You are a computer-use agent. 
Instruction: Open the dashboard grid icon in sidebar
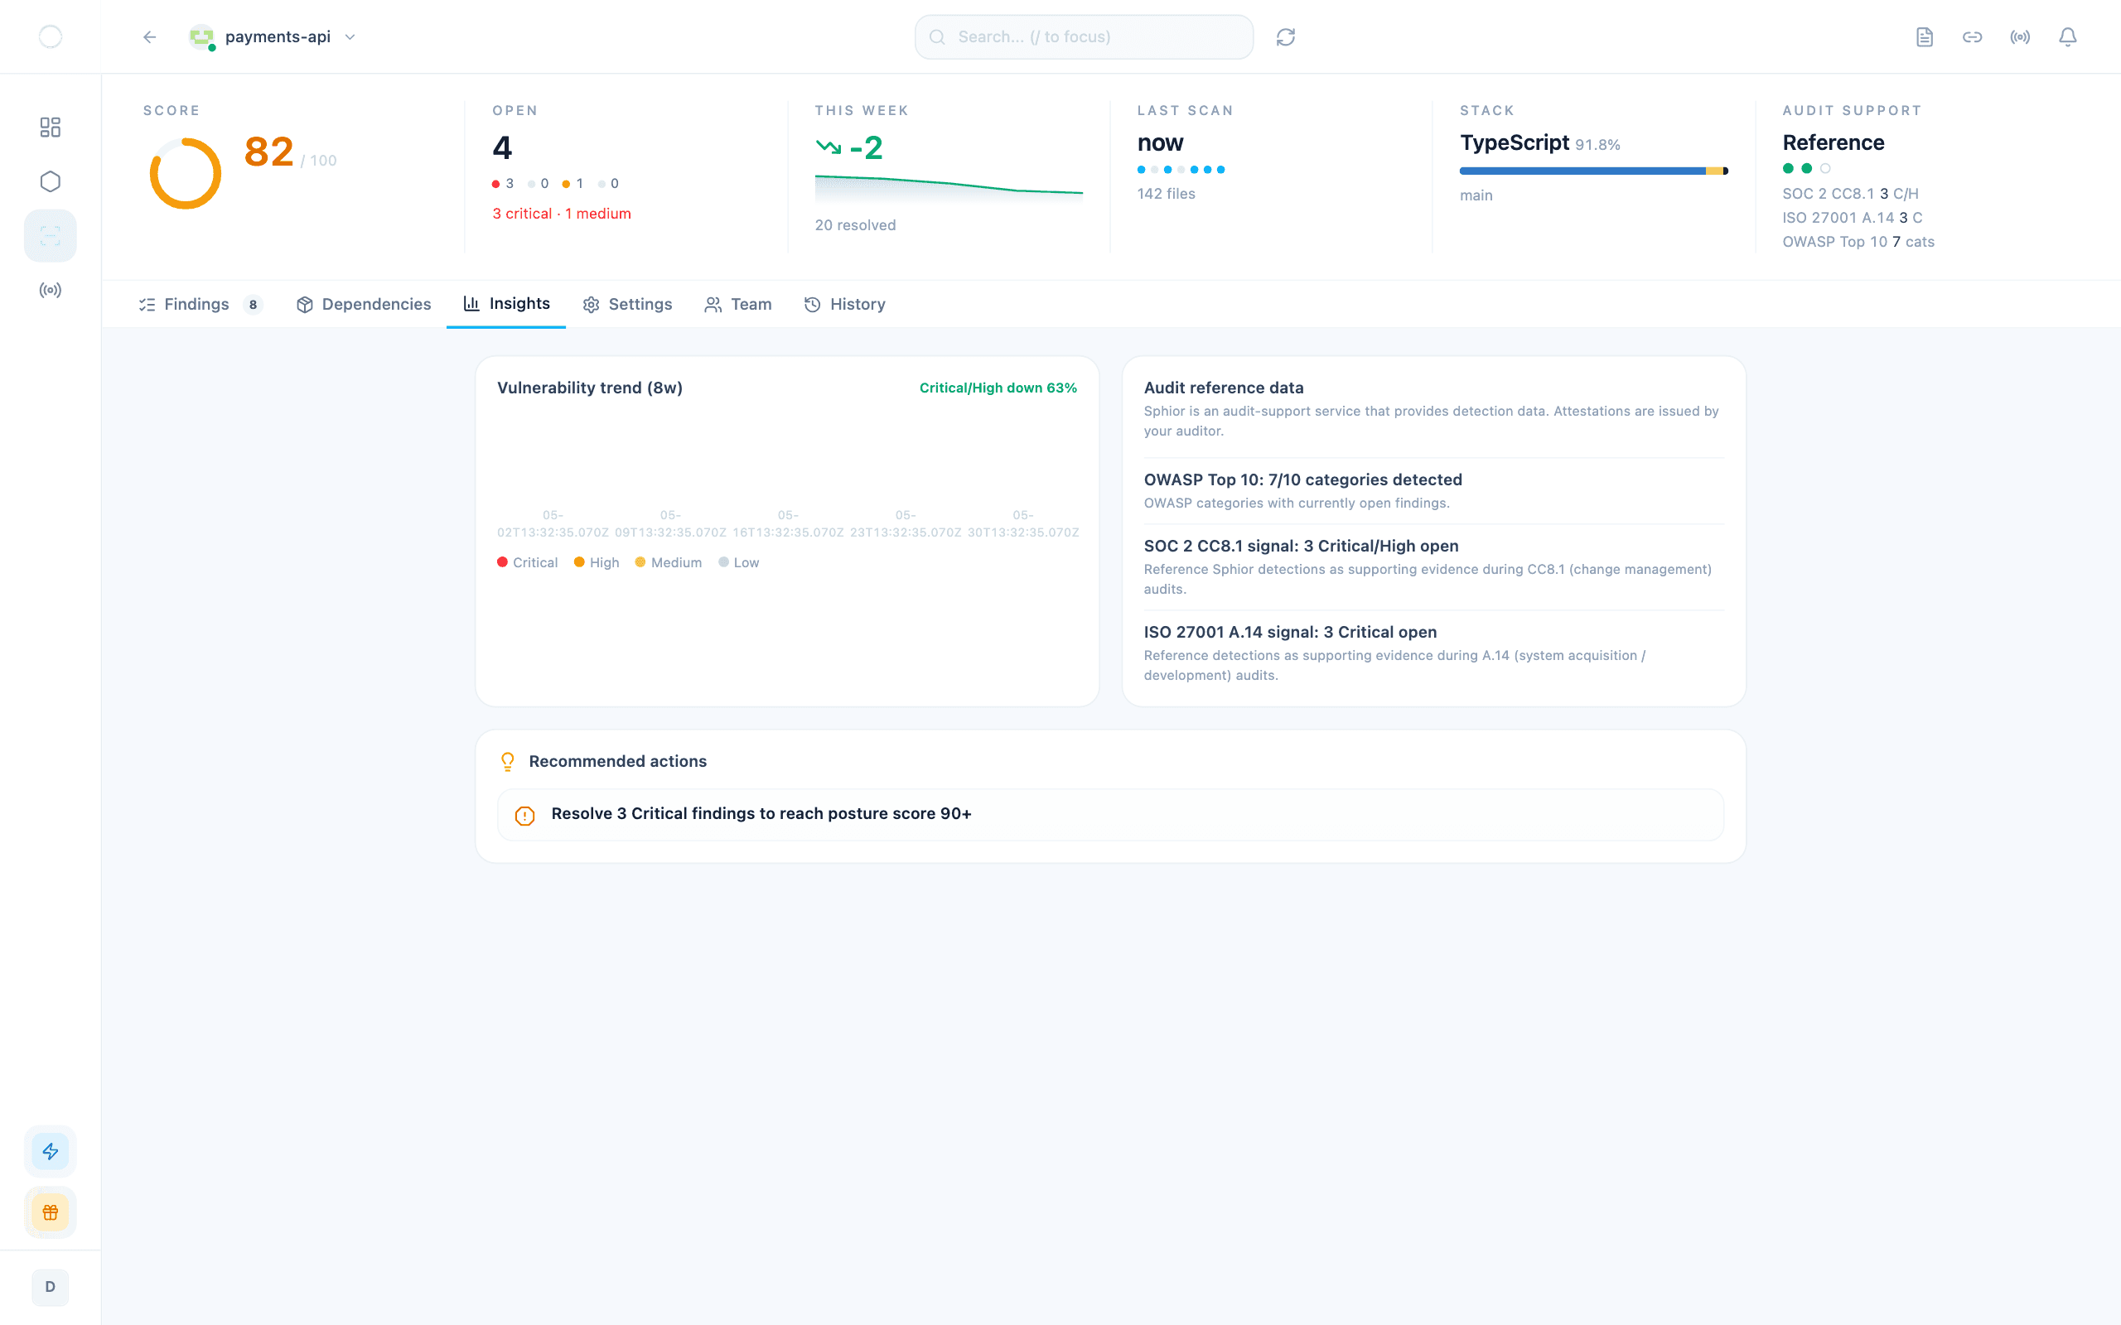coord(51,127)
